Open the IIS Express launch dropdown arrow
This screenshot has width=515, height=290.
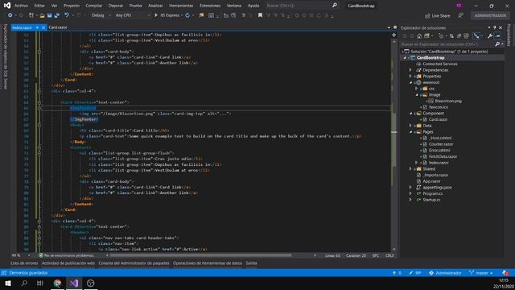pyautogui.click(x=182, y=15)
